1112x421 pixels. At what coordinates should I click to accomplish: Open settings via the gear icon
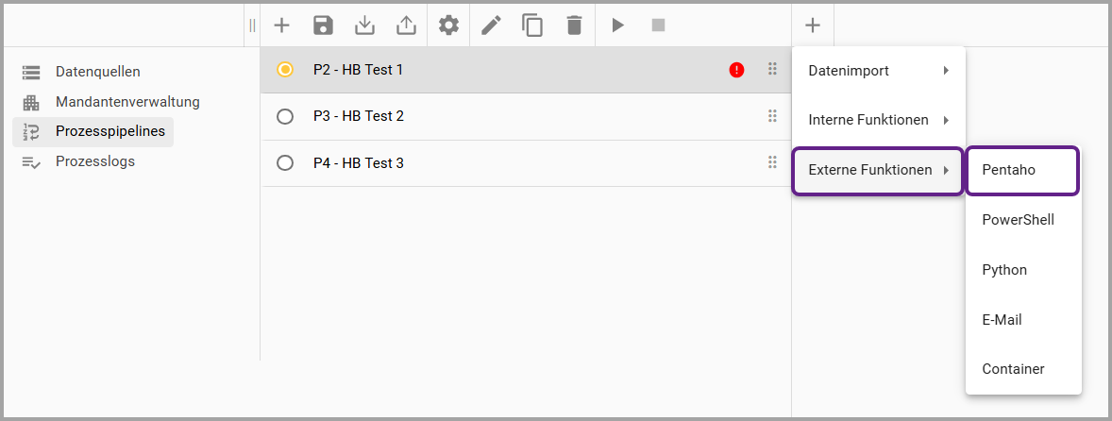[448, 25]
